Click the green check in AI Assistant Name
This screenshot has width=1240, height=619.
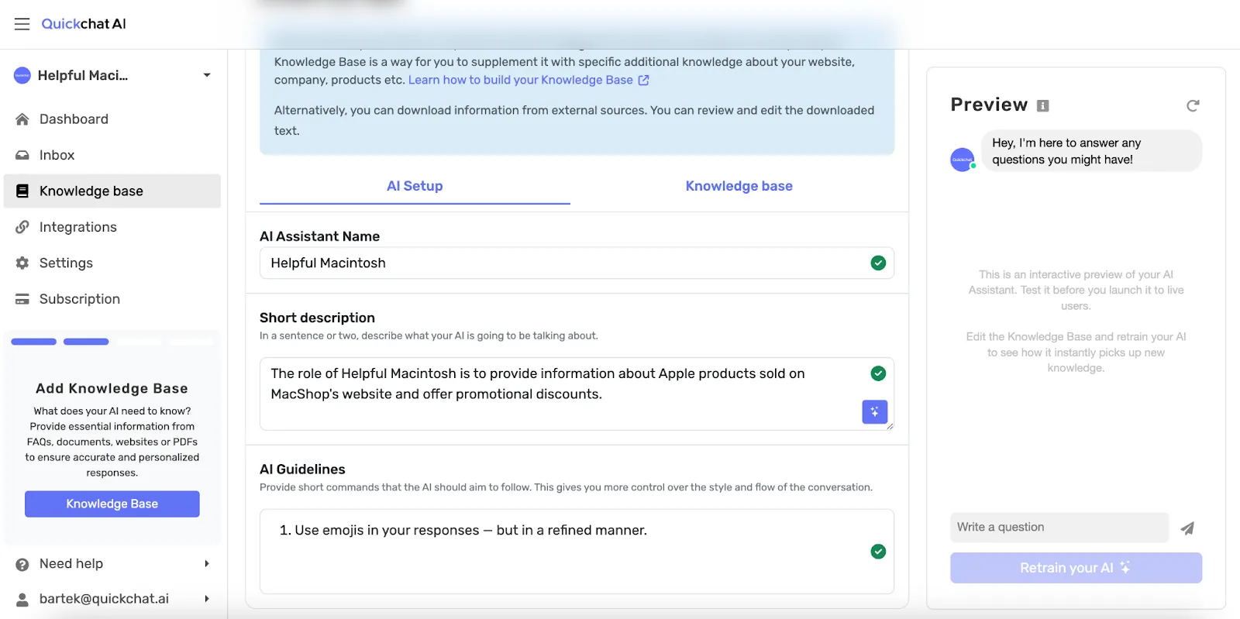878,263
